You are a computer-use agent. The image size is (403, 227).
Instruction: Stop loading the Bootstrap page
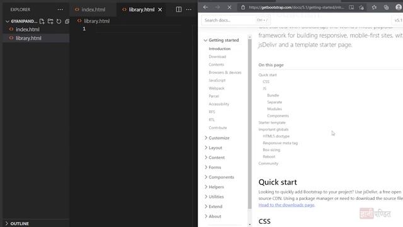pos(229,7)
